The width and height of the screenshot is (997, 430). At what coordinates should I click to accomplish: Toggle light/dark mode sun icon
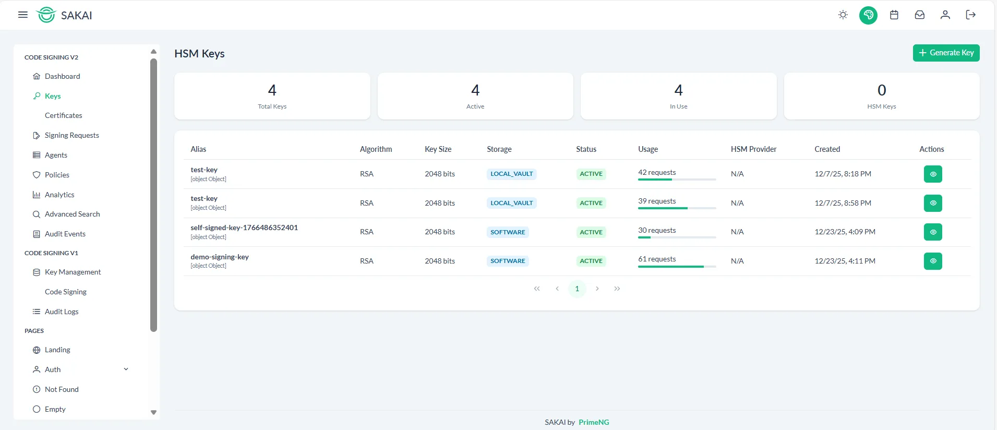pyautogui.click(x=843, y=15)
